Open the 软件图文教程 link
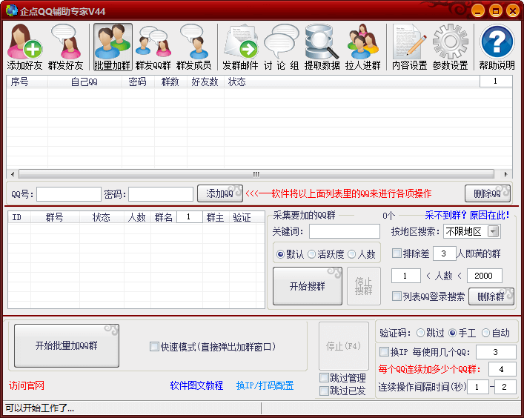Image resolution: width=524 pixels, height=418 pixels. point(196,385)
